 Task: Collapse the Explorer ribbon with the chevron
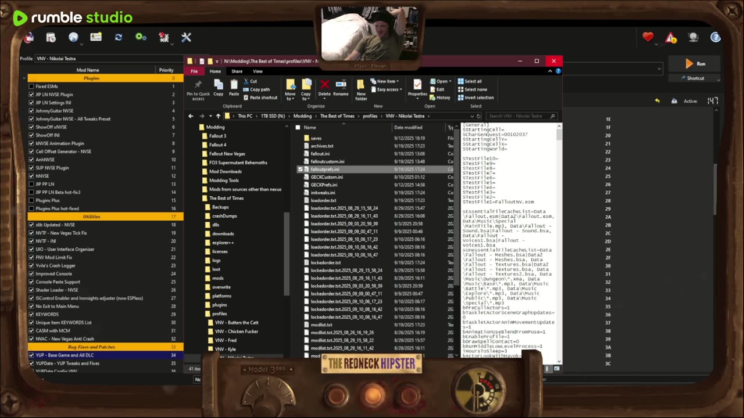pyautogui.click(x=550, y=71)
